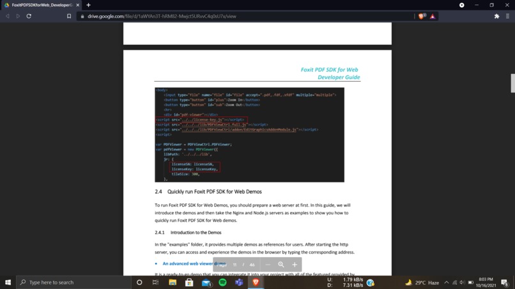Edit the current page number 11

[x=234, y=265]
